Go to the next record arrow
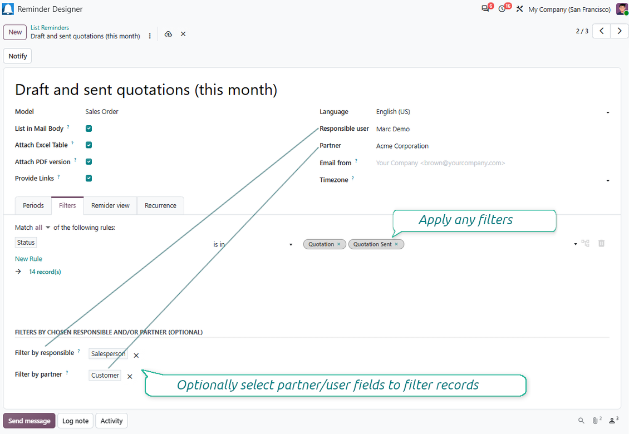Image resolution: width=629 pixels, height=434 pixels. click(x=620, y=31)
